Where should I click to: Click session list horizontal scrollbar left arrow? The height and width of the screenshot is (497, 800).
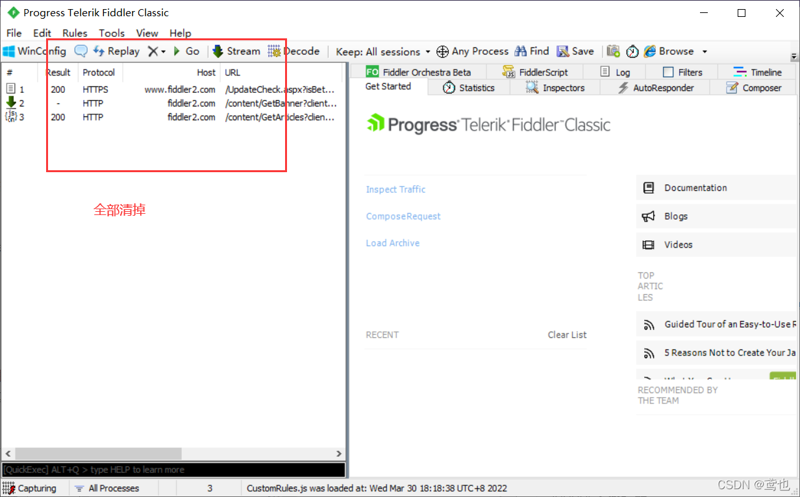(7, 453)
